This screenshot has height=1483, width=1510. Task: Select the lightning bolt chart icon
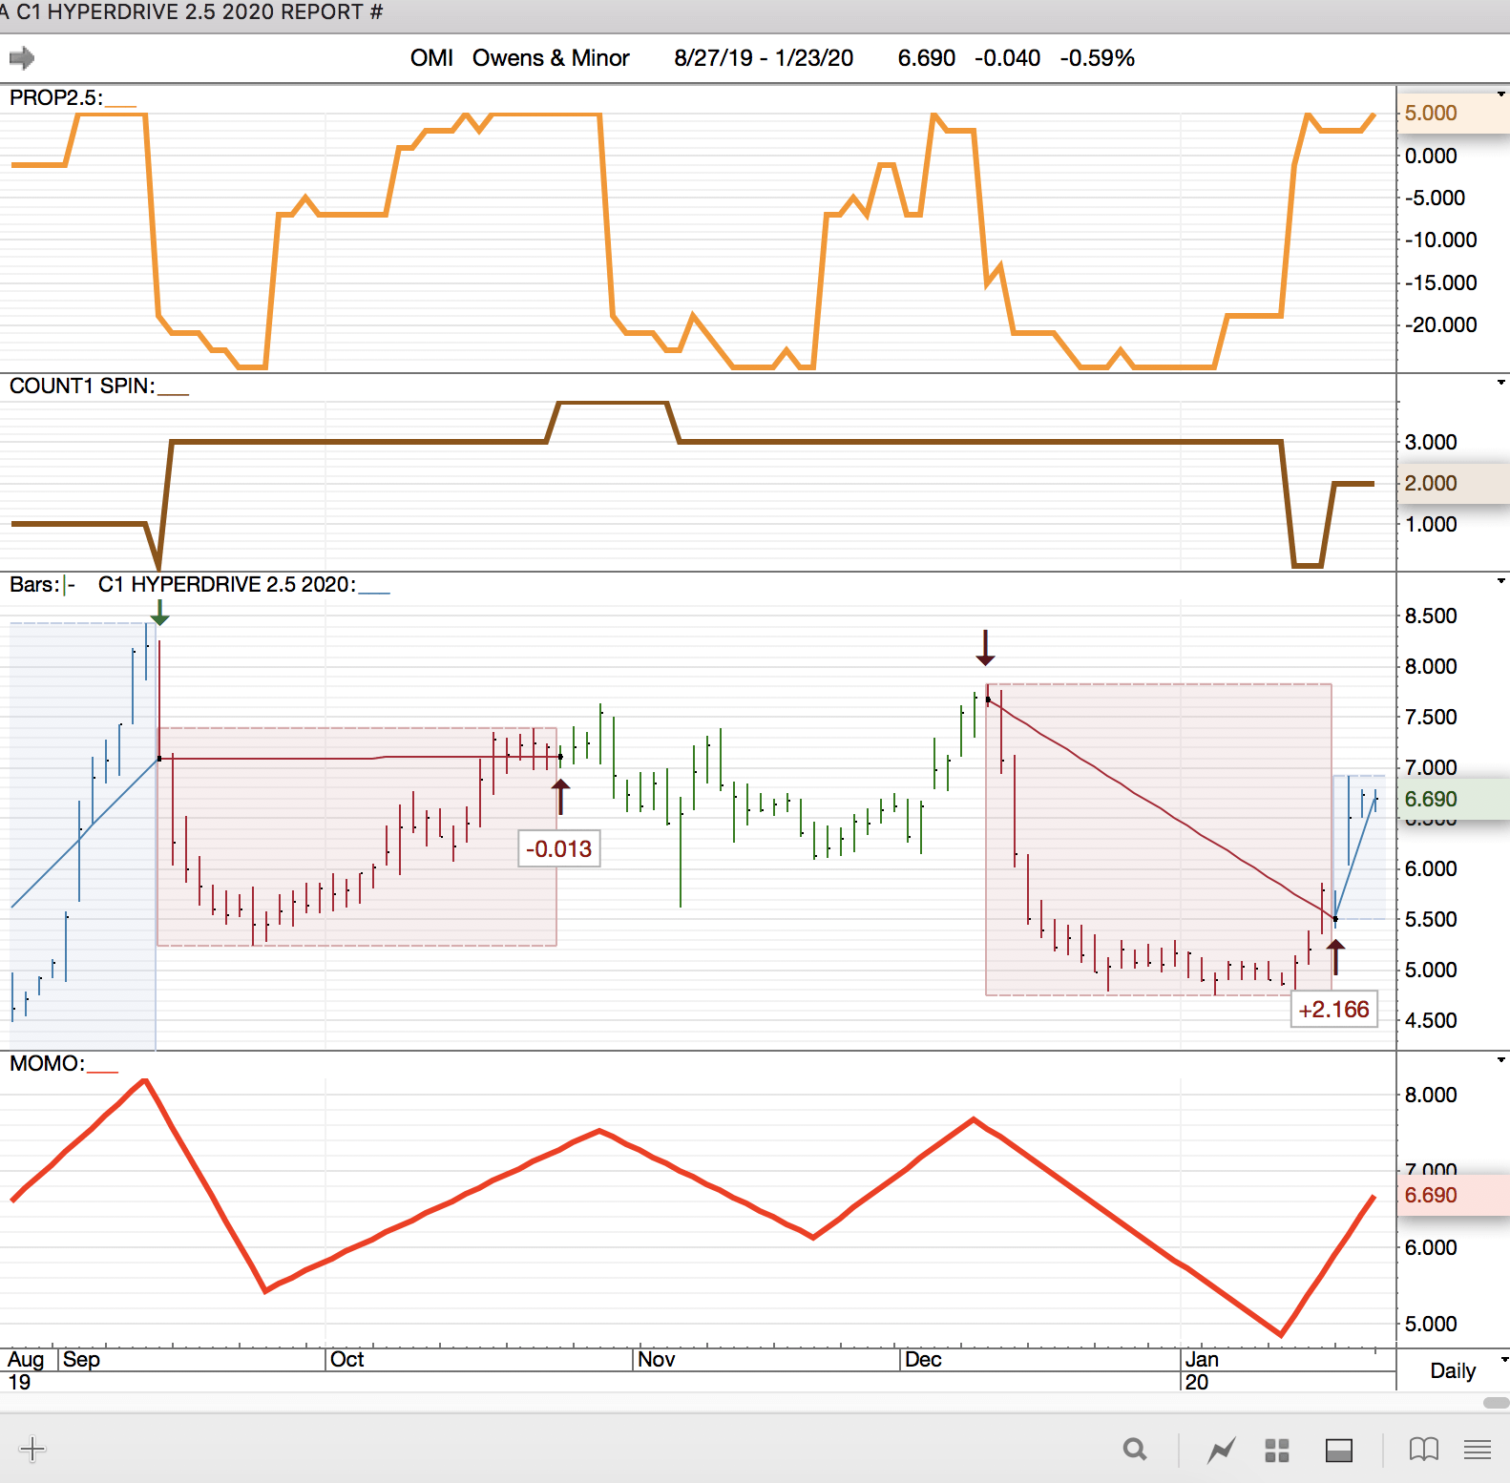(x=1221, y=1451)
